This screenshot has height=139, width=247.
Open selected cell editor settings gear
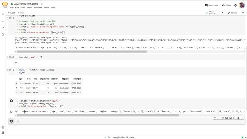230,118
